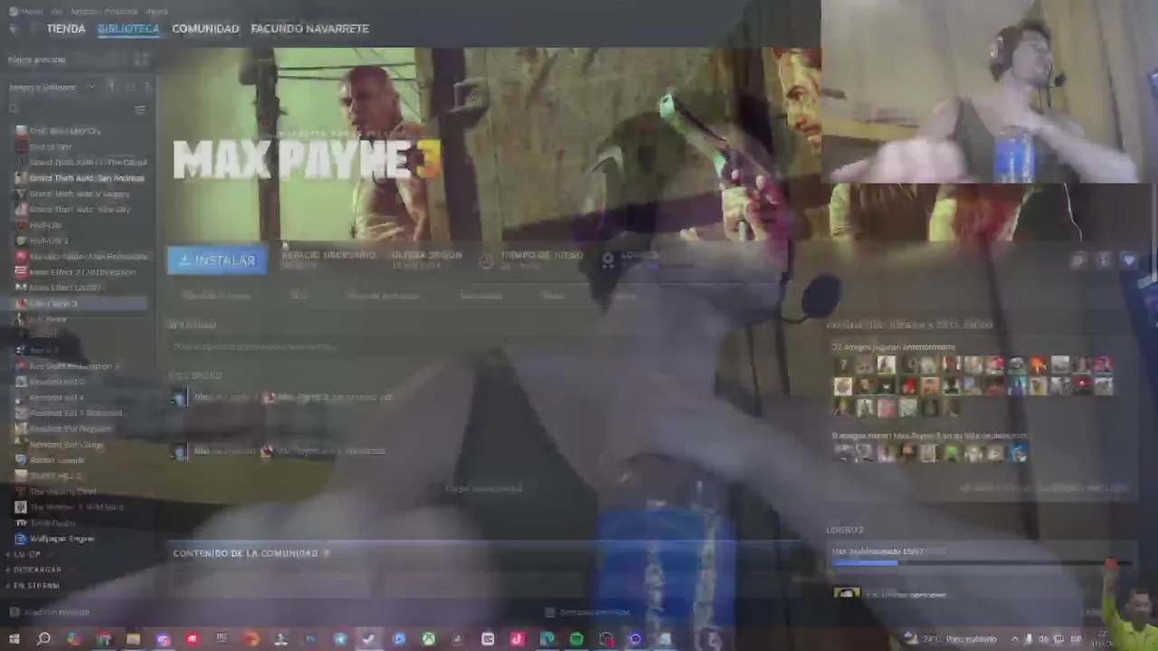
Task: Click the achievements progress bar
Action: click(x=981, y=563)
